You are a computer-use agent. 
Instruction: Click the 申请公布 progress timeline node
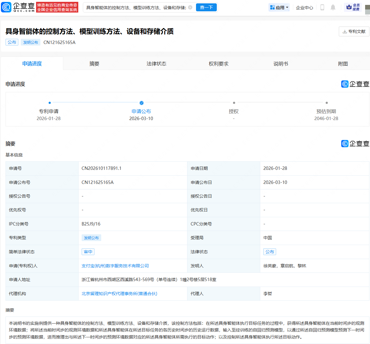[141, 103]
